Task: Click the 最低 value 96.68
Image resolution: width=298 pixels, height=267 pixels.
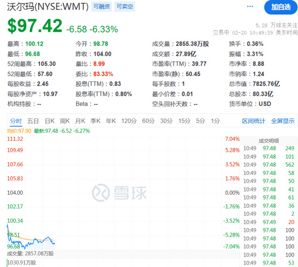Action: [32, 54]
